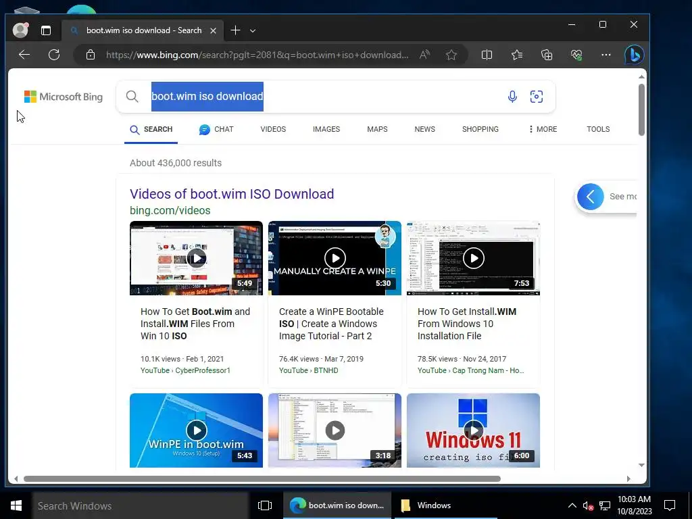Switch to the SHOPPING tab

[480, 129]
